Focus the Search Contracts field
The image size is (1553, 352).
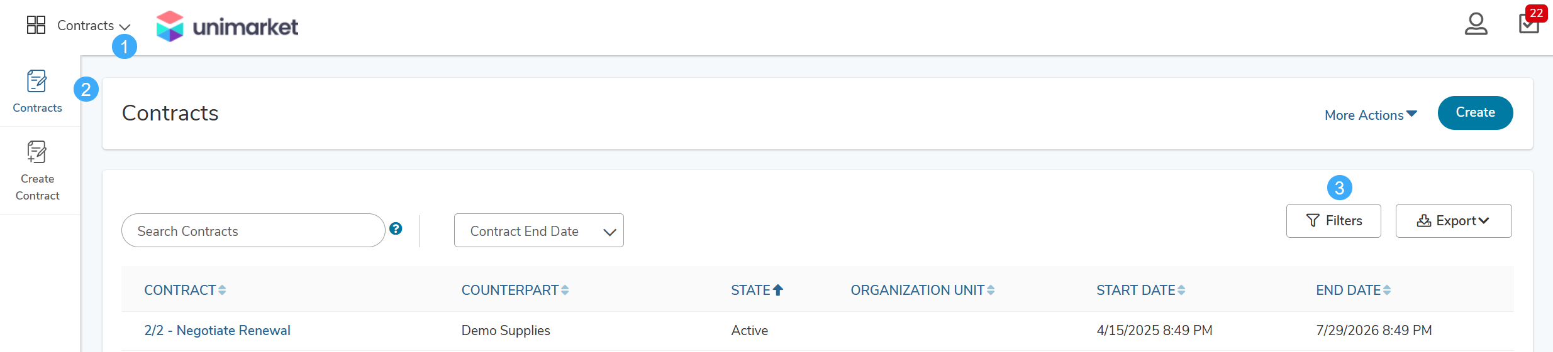point(253,230)
